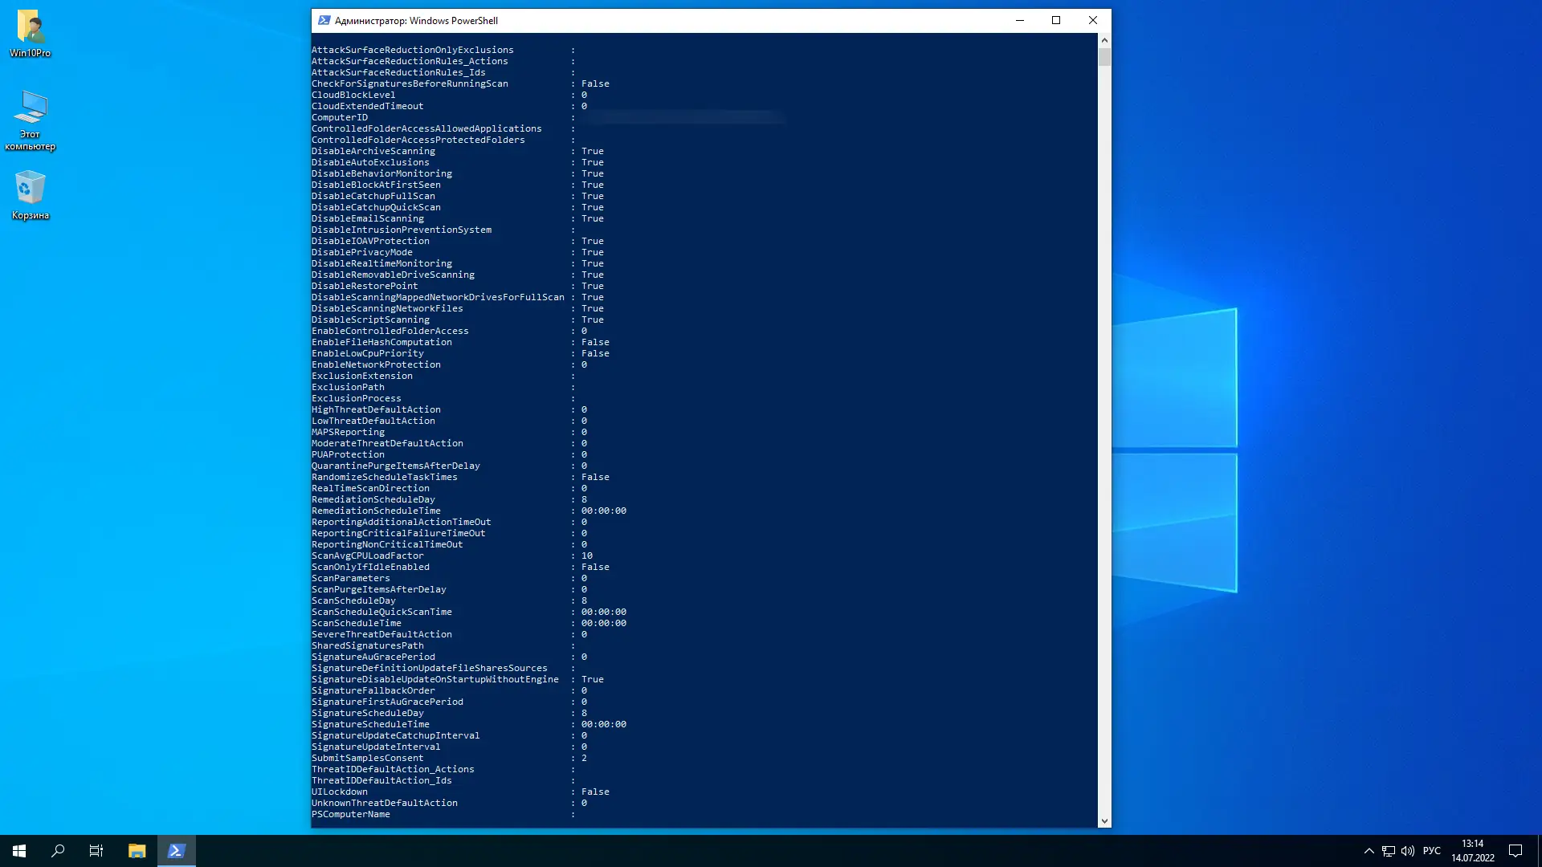Maximize the PowerShell window
The image size is (1542, 867).
point(1056,20)
